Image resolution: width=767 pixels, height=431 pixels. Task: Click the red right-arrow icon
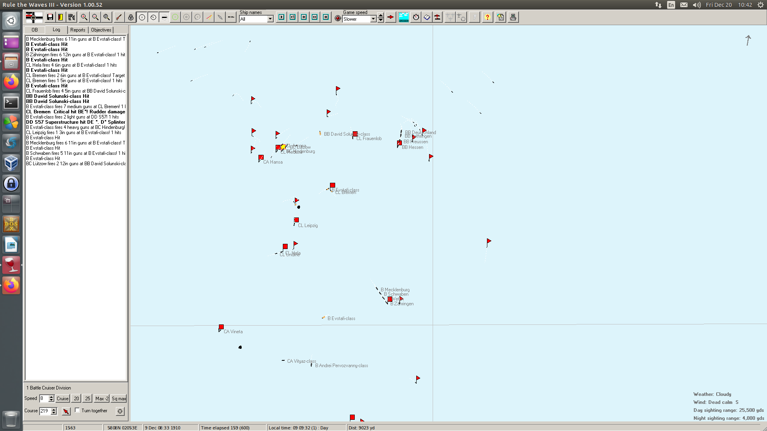click(x=391, y=17)
